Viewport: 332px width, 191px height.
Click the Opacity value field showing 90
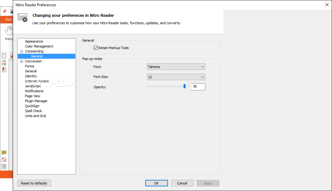(198, 87)
